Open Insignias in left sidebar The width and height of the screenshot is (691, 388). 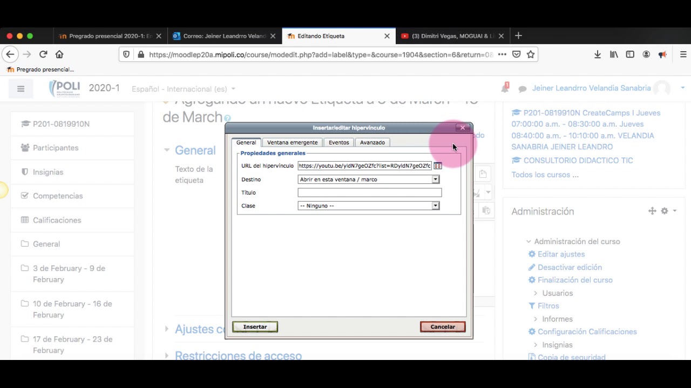click(x=48, y=172)
